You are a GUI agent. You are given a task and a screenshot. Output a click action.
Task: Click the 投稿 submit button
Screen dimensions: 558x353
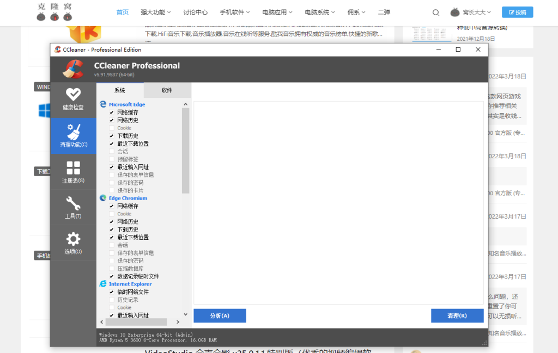[518, 12]
